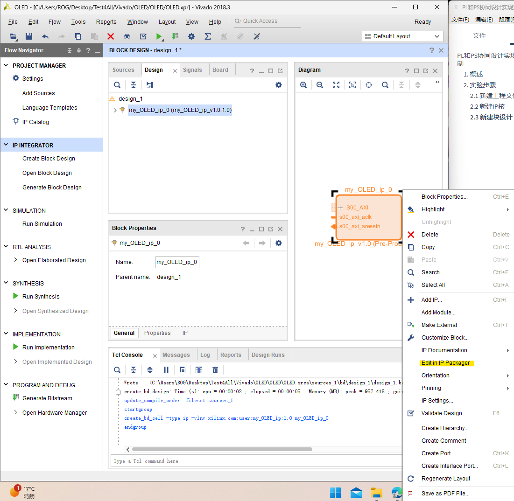Click the Name field in Block Properties
The height and width of the screenshot is (501, 514).
click(x=177, y=262)
